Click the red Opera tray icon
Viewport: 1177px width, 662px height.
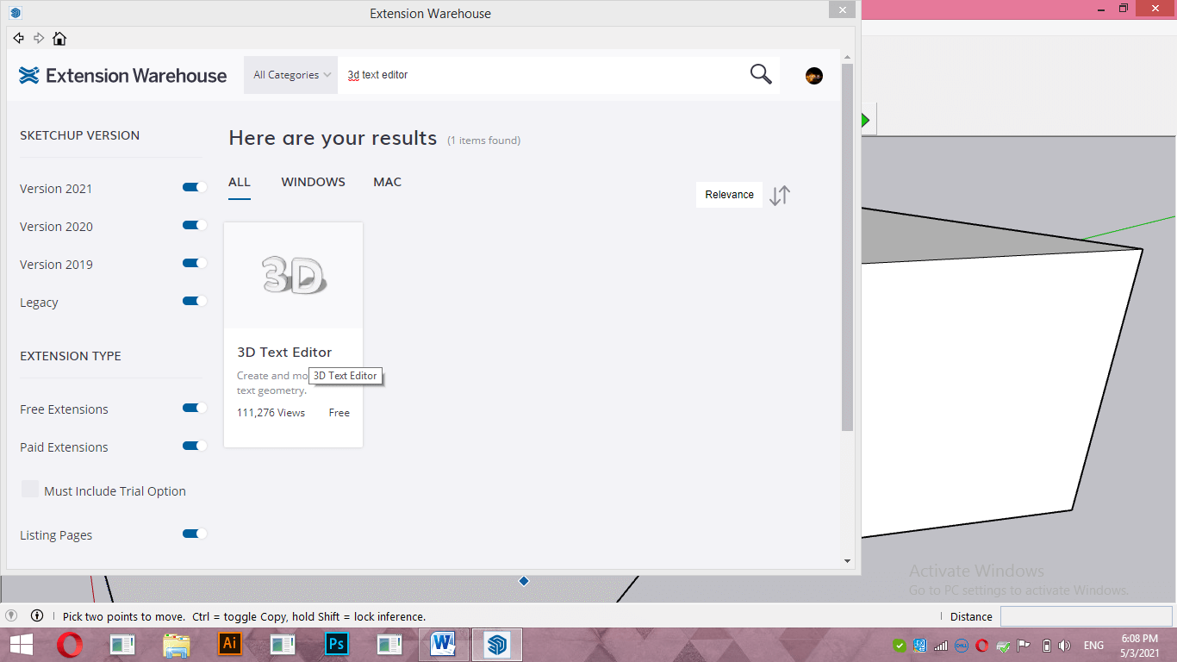(x=981, y=646)
